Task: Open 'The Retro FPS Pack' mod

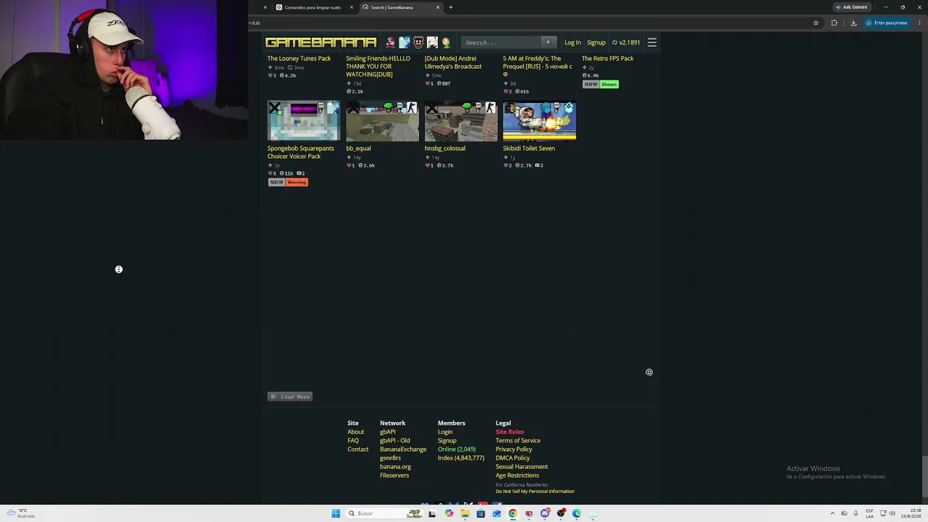Action: 608,59
